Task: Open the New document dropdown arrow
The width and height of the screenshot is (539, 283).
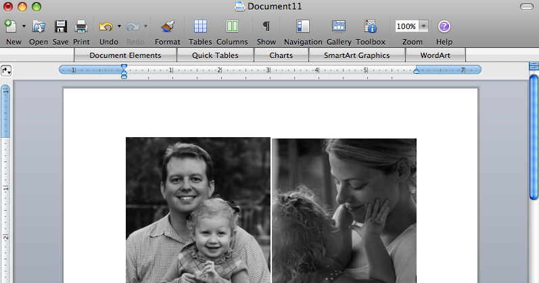Action: [24, 26]
